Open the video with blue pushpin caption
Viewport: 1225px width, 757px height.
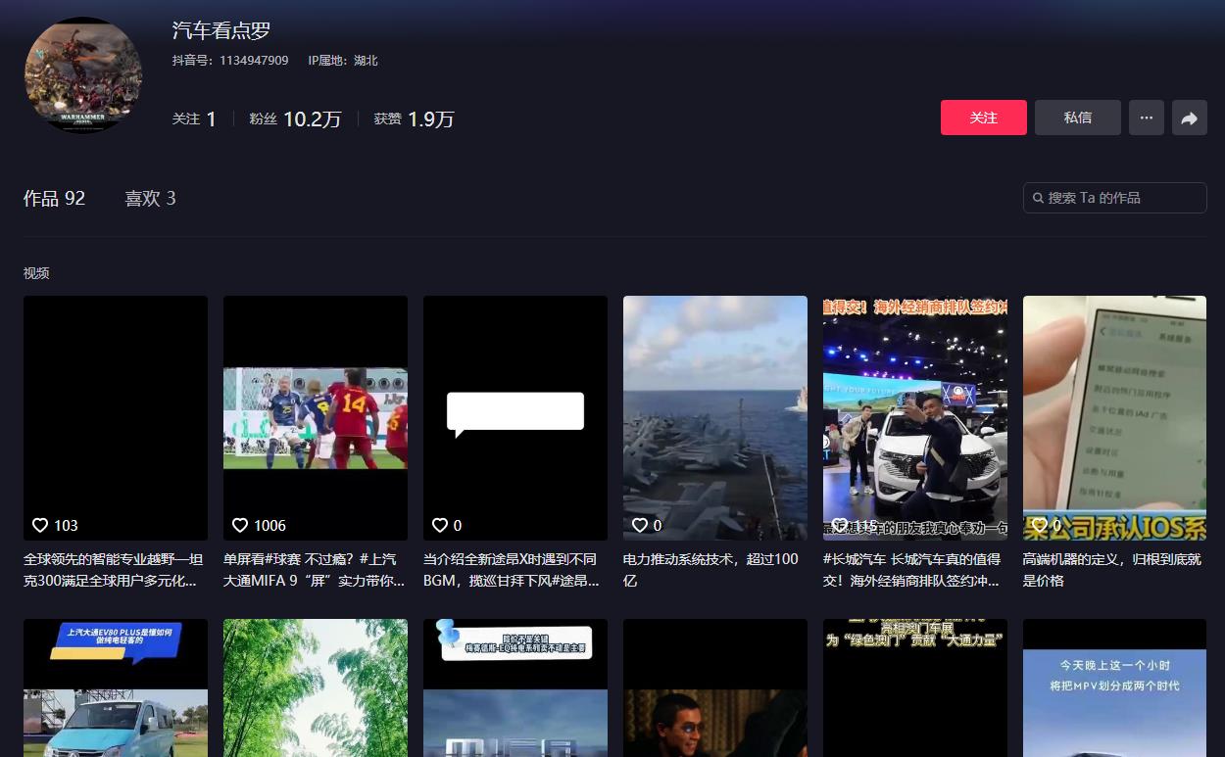[x=515, y=687]
